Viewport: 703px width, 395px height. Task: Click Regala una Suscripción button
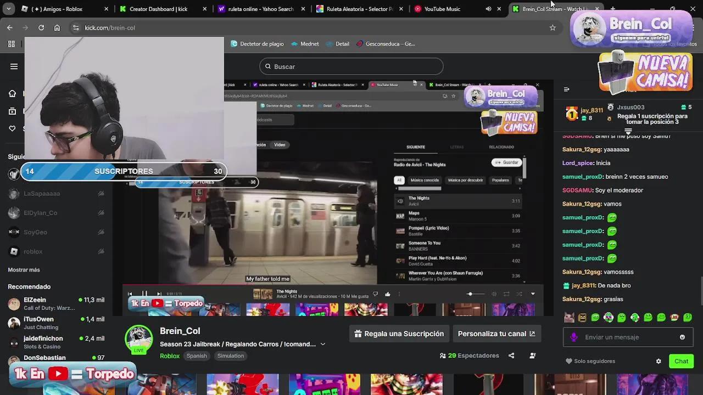point(399,334)
